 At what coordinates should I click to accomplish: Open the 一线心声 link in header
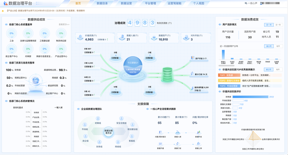(251, 3)
